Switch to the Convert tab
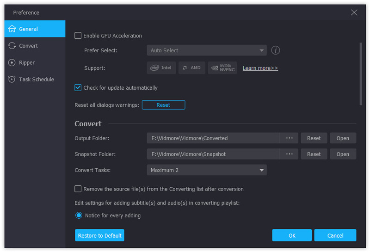 pyautogui.click(x=28, y=46)
